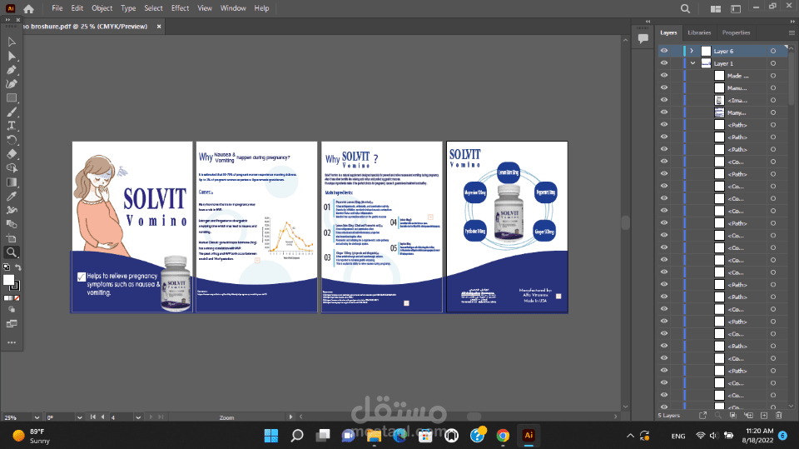
Task: Toggle visibility of Many... sublayer
Action: click(664, 112)
